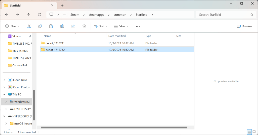Switch to large thumbnails view icon
This screenshot has height=135, width=258.
point(254,132)
